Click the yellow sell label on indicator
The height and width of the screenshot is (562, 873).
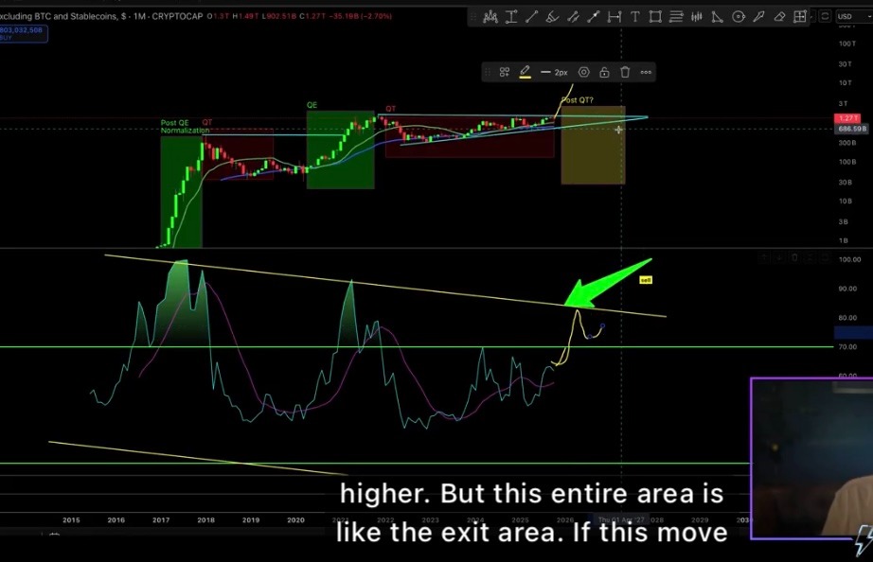click(x=646, y=280)
